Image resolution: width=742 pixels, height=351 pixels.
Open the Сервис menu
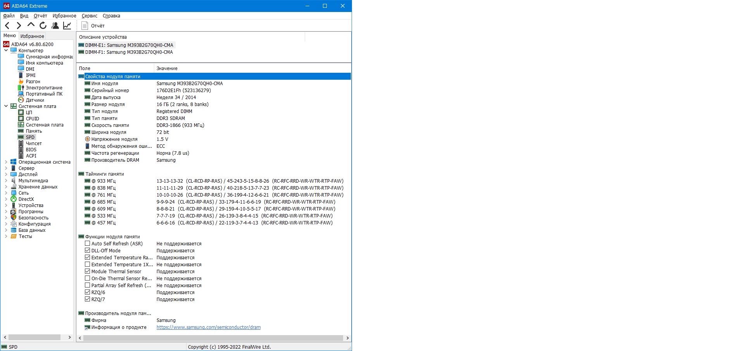pos(90,16)
